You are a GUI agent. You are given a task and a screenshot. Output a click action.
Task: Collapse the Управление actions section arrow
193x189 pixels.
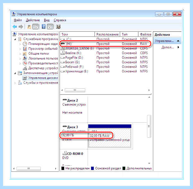[x=178, y=41]
